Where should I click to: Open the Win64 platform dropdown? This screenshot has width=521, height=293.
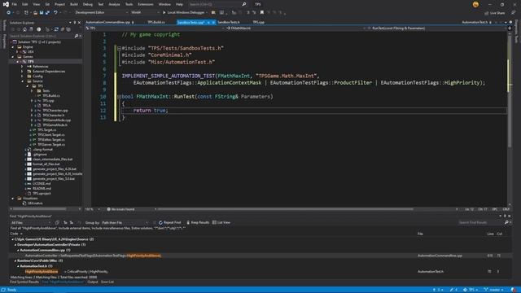click(x=145, y=13)
